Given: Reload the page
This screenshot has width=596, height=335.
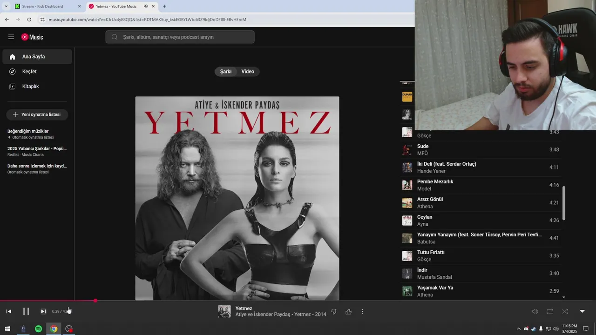Looking at the screenshot, I should point(29,20).
